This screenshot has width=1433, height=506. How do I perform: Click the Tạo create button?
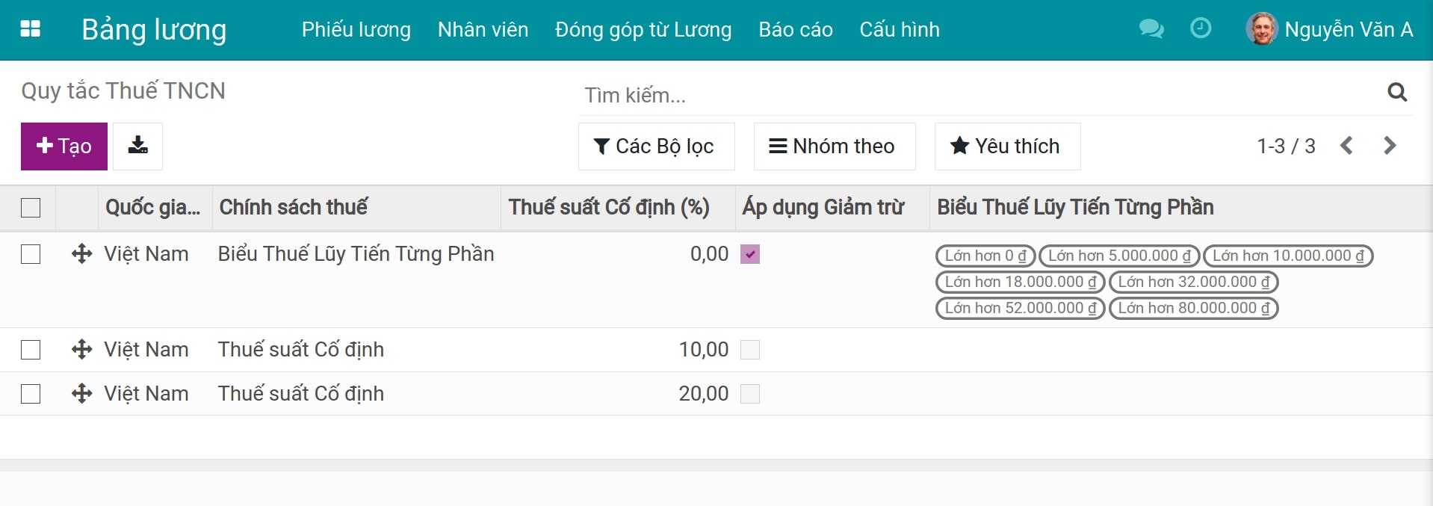click(x=64, y=146)
